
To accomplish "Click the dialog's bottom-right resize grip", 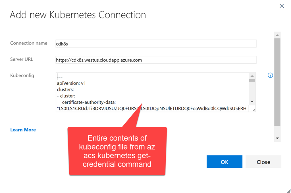I will tap(288, 190).
